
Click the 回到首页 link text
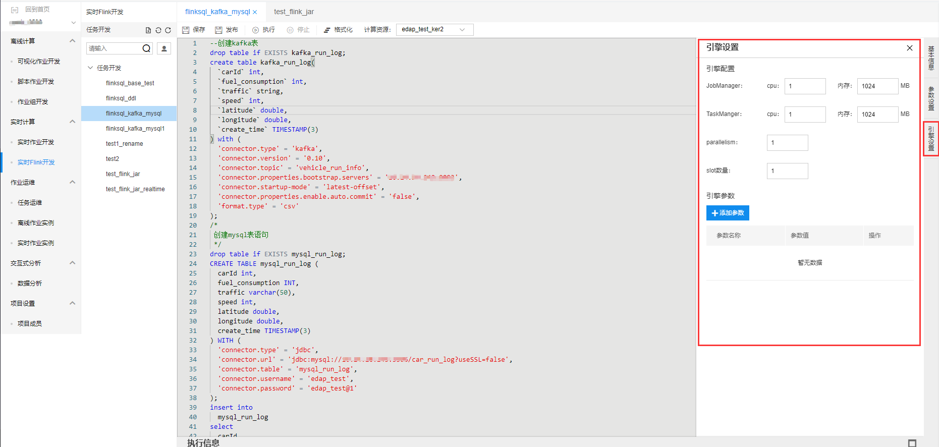[x=37, y=10]
